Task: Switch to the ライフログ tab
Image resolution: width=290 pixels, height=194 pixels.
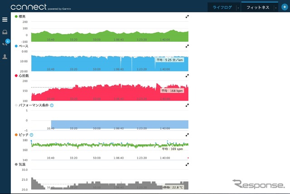Action: pos(222,7)
